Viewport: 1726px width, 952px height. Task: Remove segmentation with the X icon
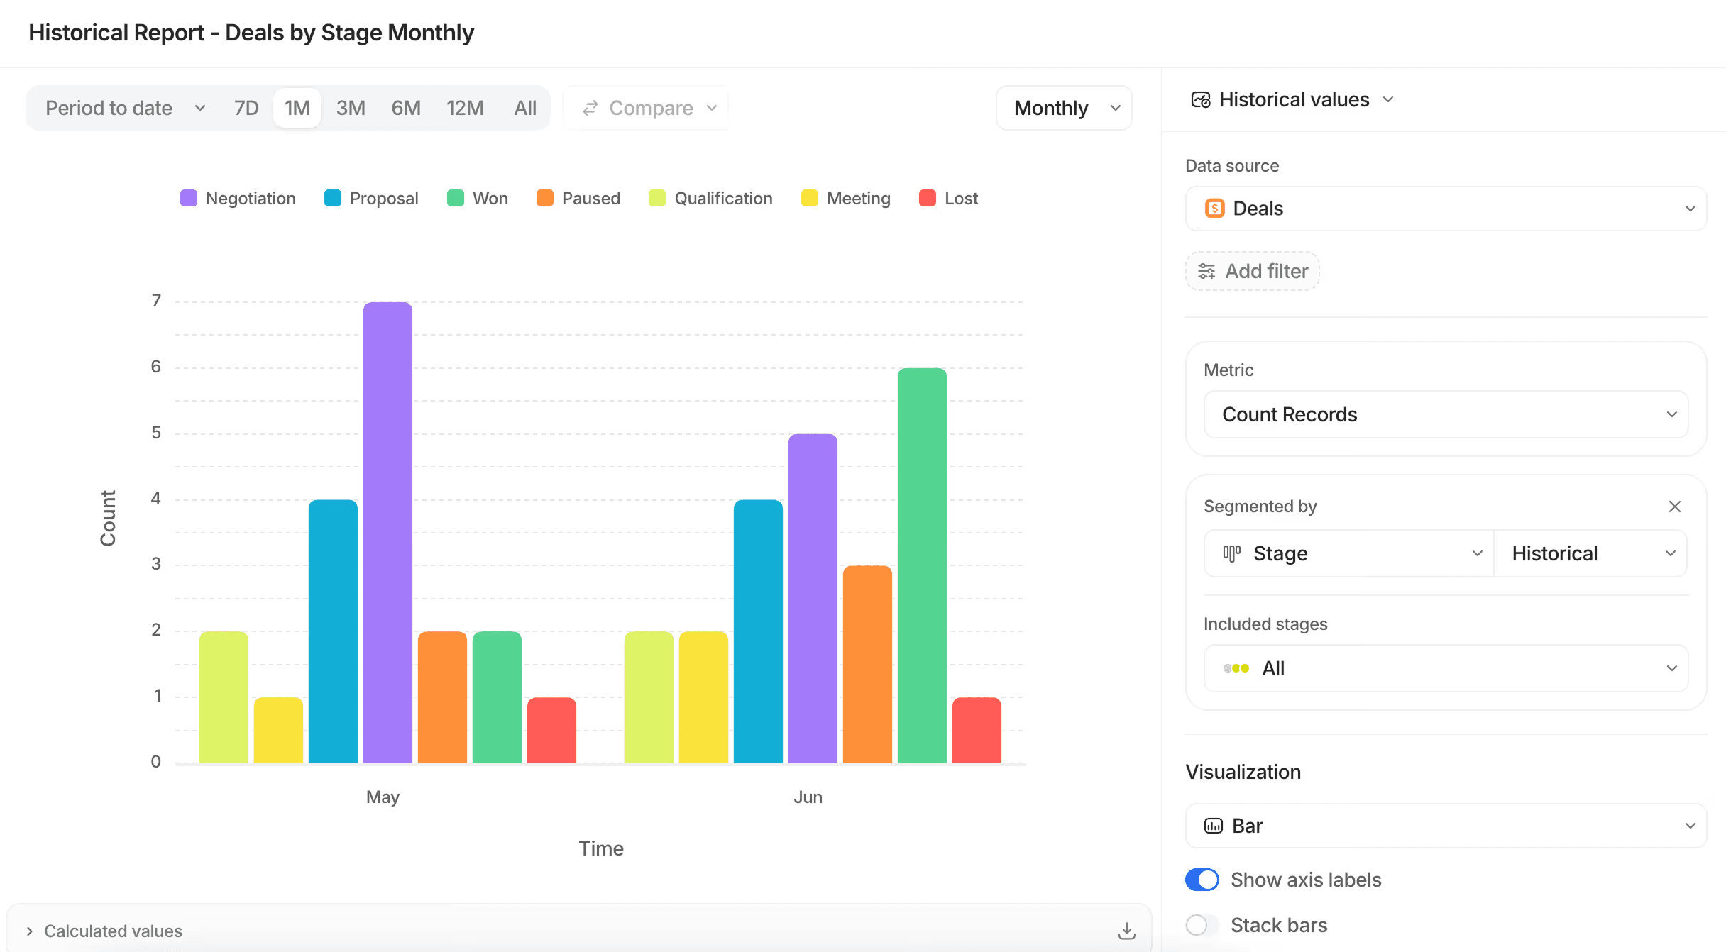[1674, 507]
